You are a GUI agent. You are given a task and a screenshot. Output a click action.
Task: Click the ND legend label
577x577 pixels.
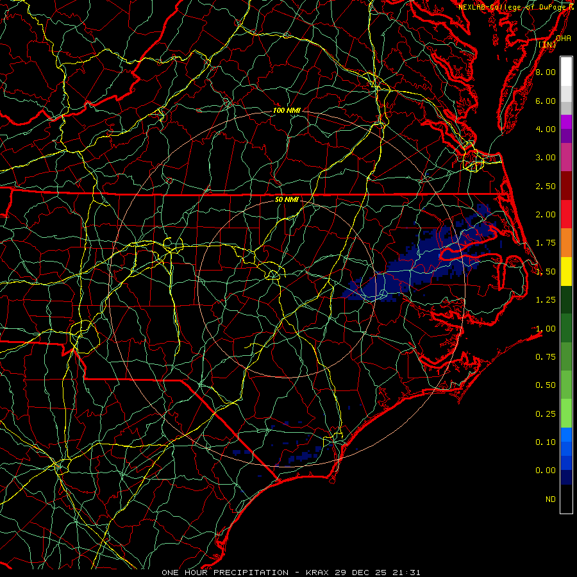click(x=551, y=499)
